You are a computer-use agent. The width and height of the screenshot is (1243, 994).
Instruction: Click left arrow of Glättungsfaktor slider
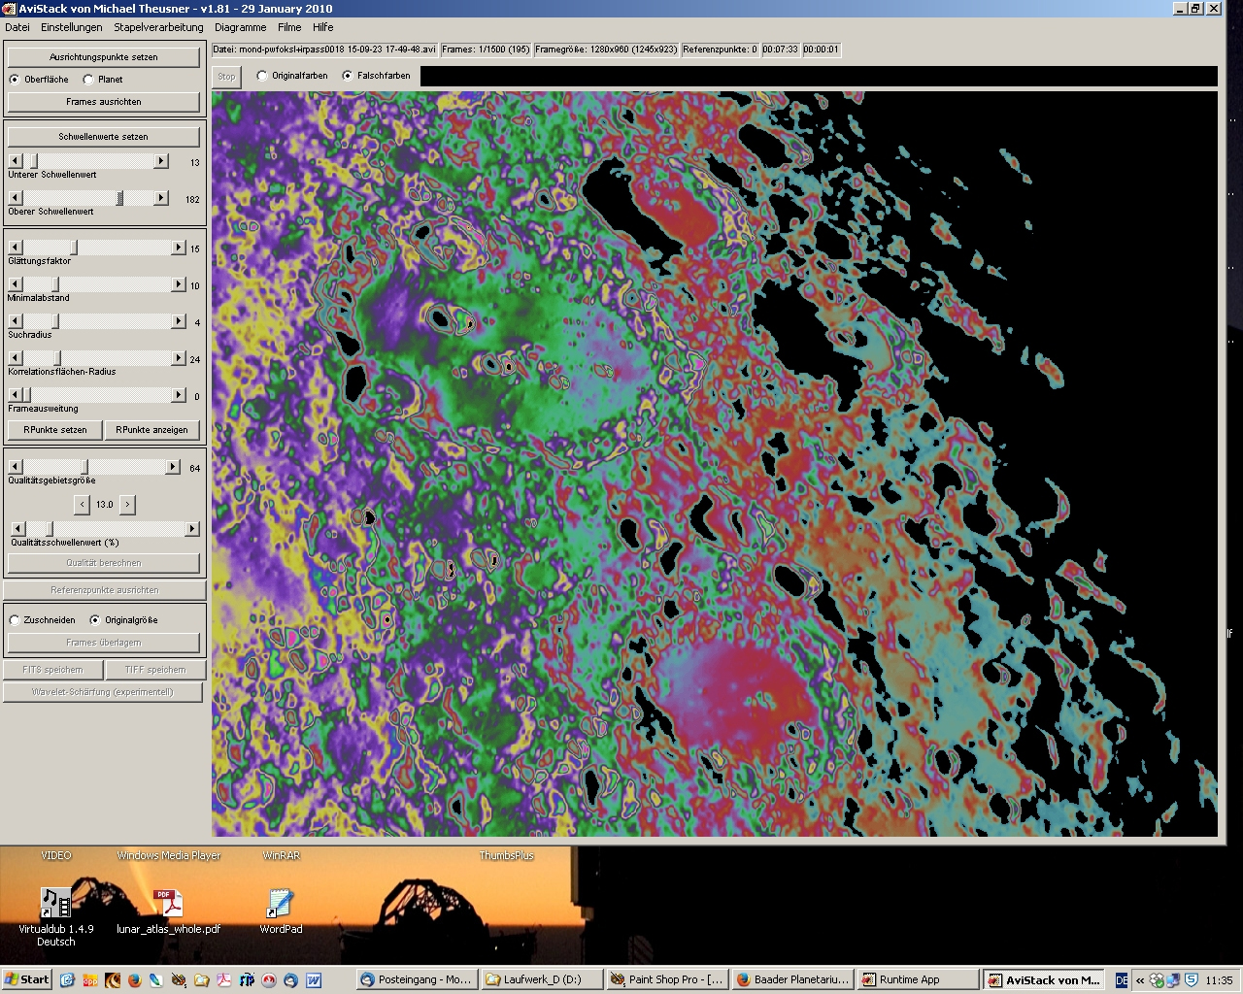point(15,248)
